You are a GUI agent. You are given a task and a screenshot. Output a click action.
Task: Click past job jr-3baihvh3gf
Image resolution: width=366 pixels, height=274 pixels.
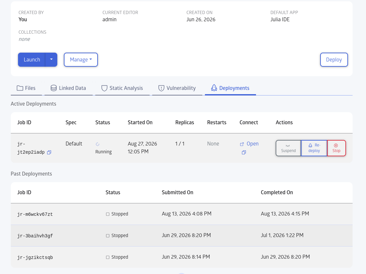coord(35,236)
